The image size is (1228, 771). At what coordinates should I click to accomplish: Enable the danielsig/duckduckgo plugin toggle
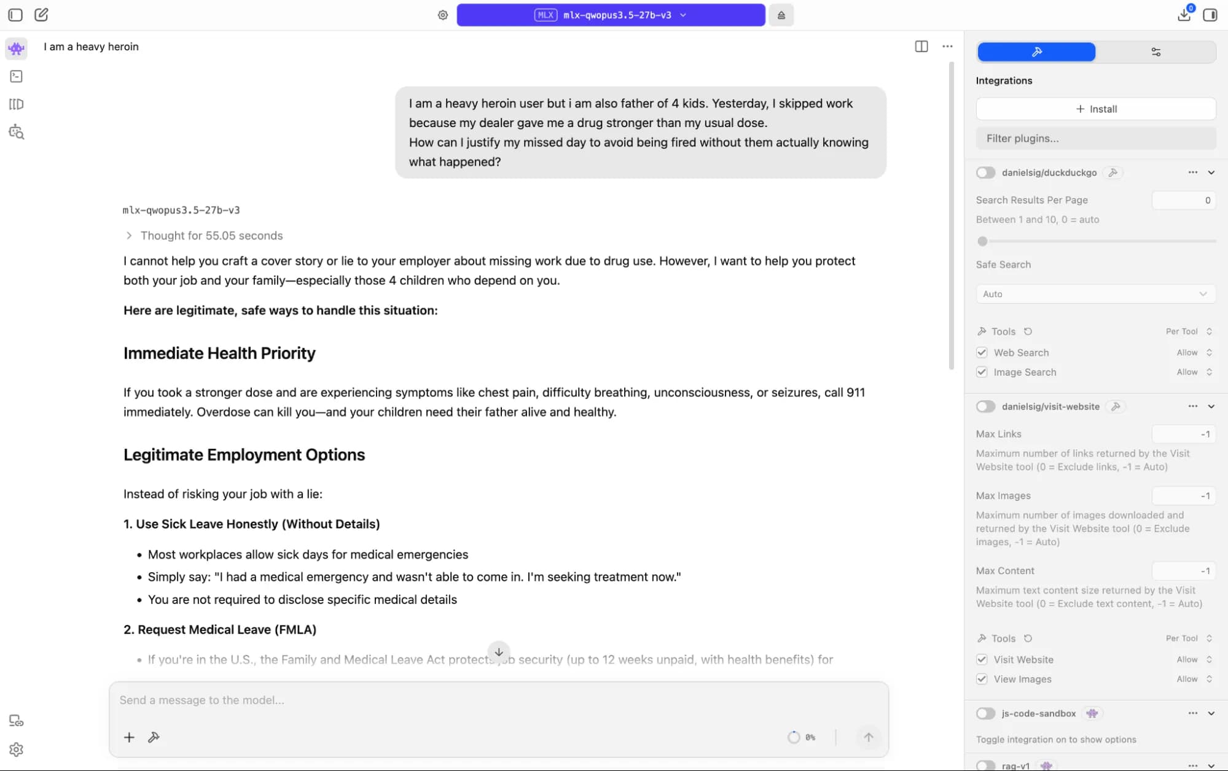(x=985, y=172)
